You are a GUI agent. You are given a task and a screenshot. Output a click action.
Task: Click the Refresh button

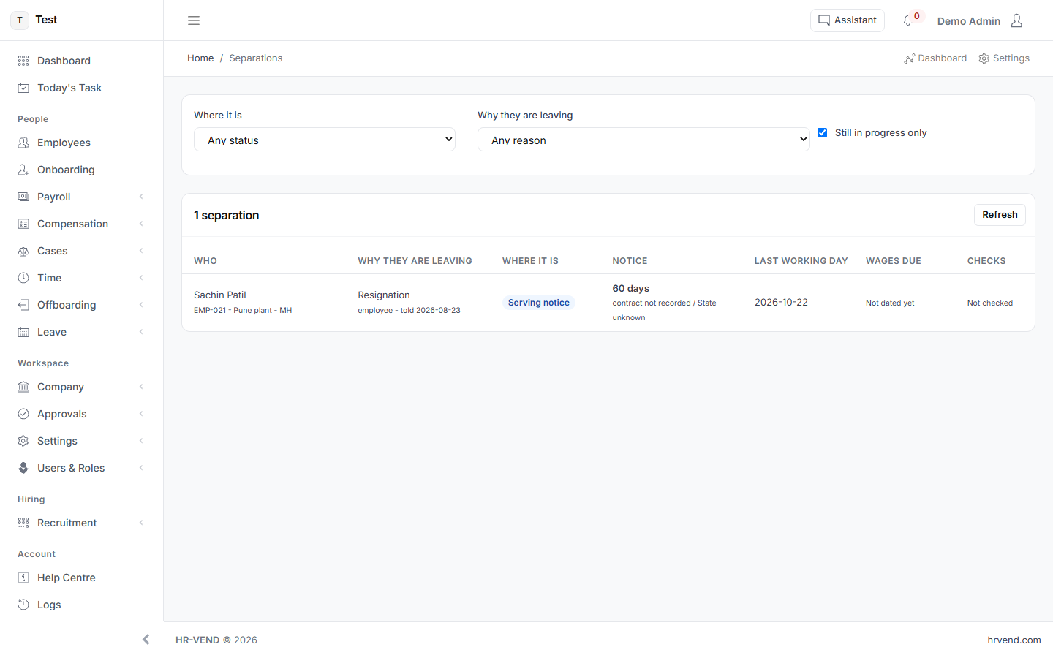tap(1000, 215)
